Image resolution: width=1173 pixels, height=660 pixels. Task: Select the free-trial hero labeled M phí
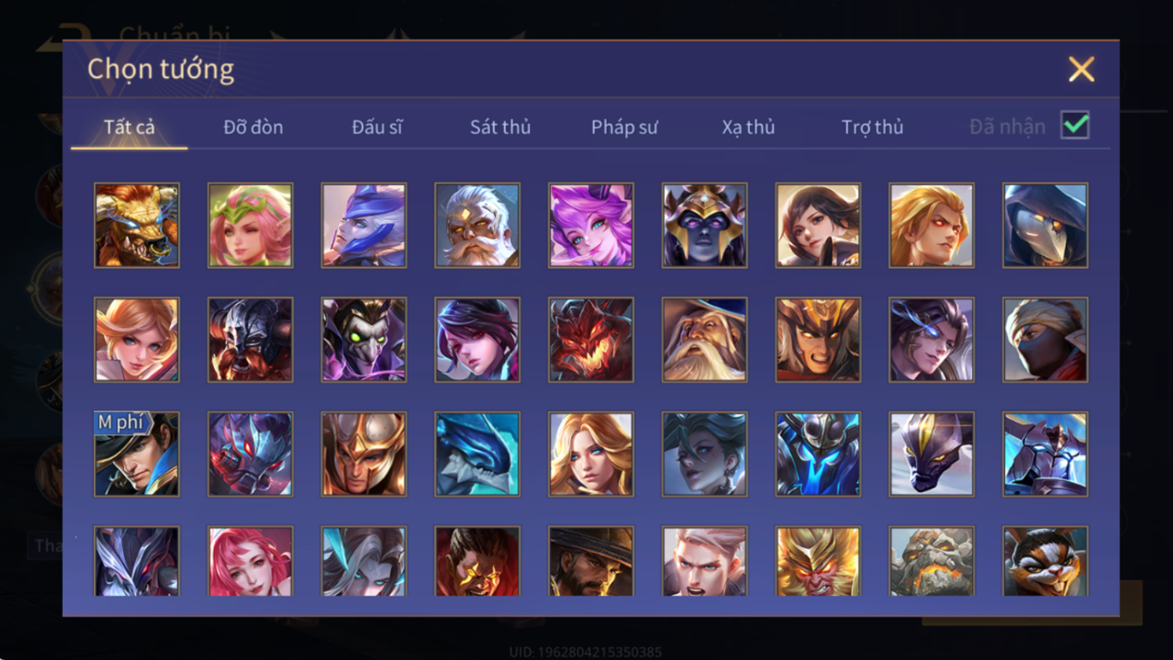pyautogui.click(x=136, y=454)
